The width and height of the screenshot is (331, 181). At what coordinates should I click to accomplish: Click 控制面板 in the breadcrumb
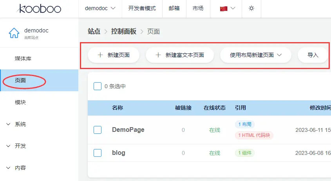click(x=124, y=32)
